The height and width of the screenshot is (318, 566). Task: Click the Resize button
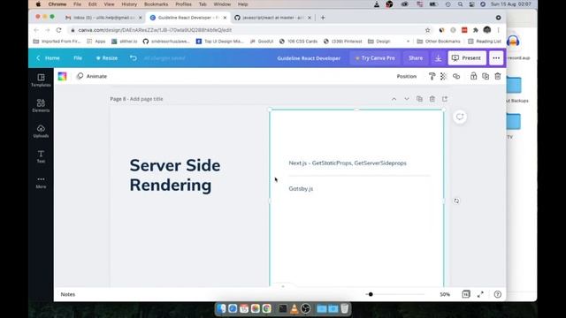[x=107, y=58]
